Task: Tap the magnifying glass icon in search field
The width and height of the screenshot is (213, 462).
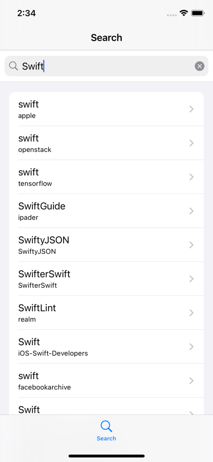Action: [13, 66]
